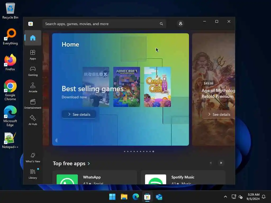This screenshot has height=203, width=271.
Task: Select the Firefox desktop shortcut
Action: [x=10, y=62]
